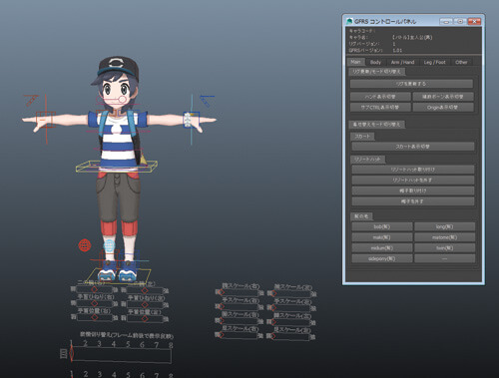This screenshot has width=499, height=378.
Task: Click number 4 above the 目 switch track
Action: tap(114, 344)
